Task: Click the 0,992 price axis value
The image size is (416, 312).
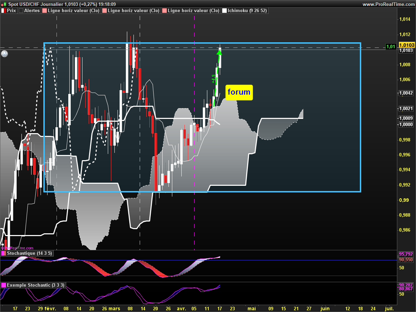Action: pos(405,185)
